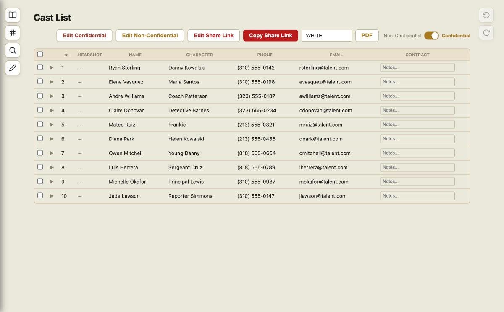Select the checkbox for Elena Vasquez
This screenshot has width=504, height=312.
pyautogui.click(x=40, y=81)
